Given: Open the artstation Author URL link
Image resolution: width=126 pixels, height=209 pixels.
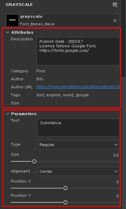Looking at the screenshot, I should click(x=78, y=87).
